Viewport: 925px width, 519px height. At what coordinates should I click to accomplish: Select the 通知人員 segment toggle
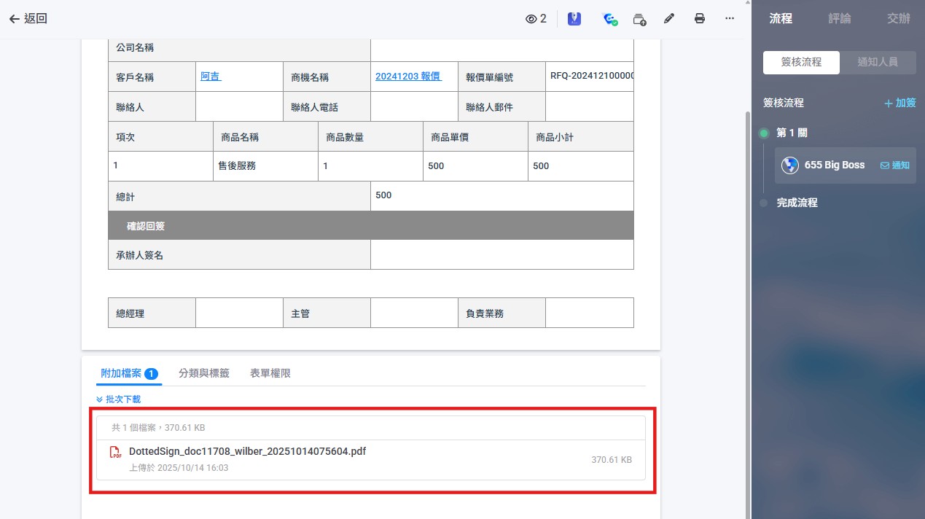(878, 63)
